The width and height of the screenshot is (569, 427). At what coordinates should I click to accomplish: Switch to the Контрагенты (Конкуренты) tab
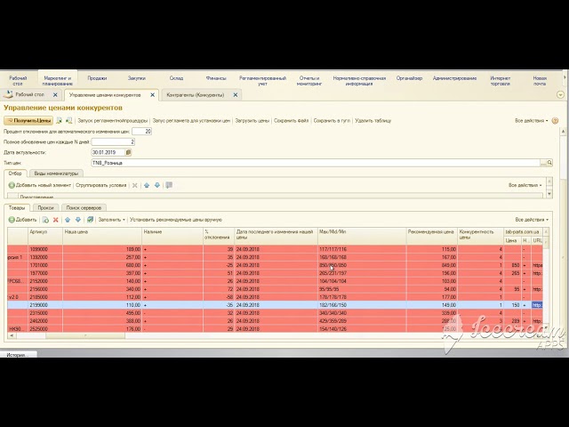click(x=196, y=95)
